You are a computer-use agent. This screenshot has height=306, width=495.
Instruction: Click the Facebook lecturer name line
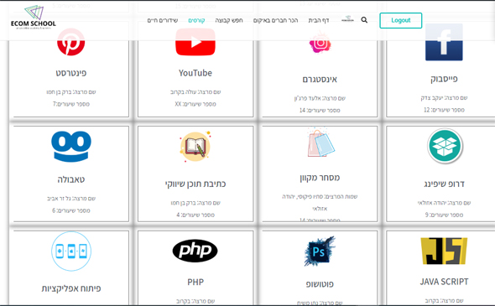tap(444, 98)
